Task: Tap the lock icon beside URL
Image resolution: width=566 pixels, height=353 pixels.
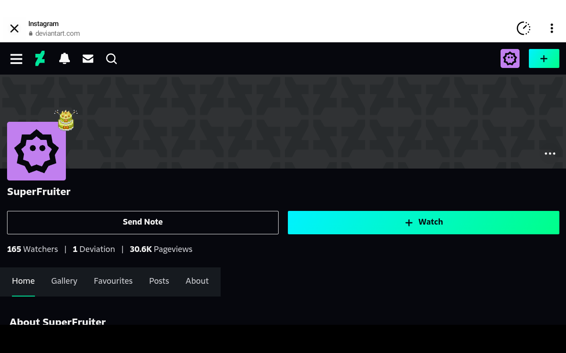Action: [31, 34]
